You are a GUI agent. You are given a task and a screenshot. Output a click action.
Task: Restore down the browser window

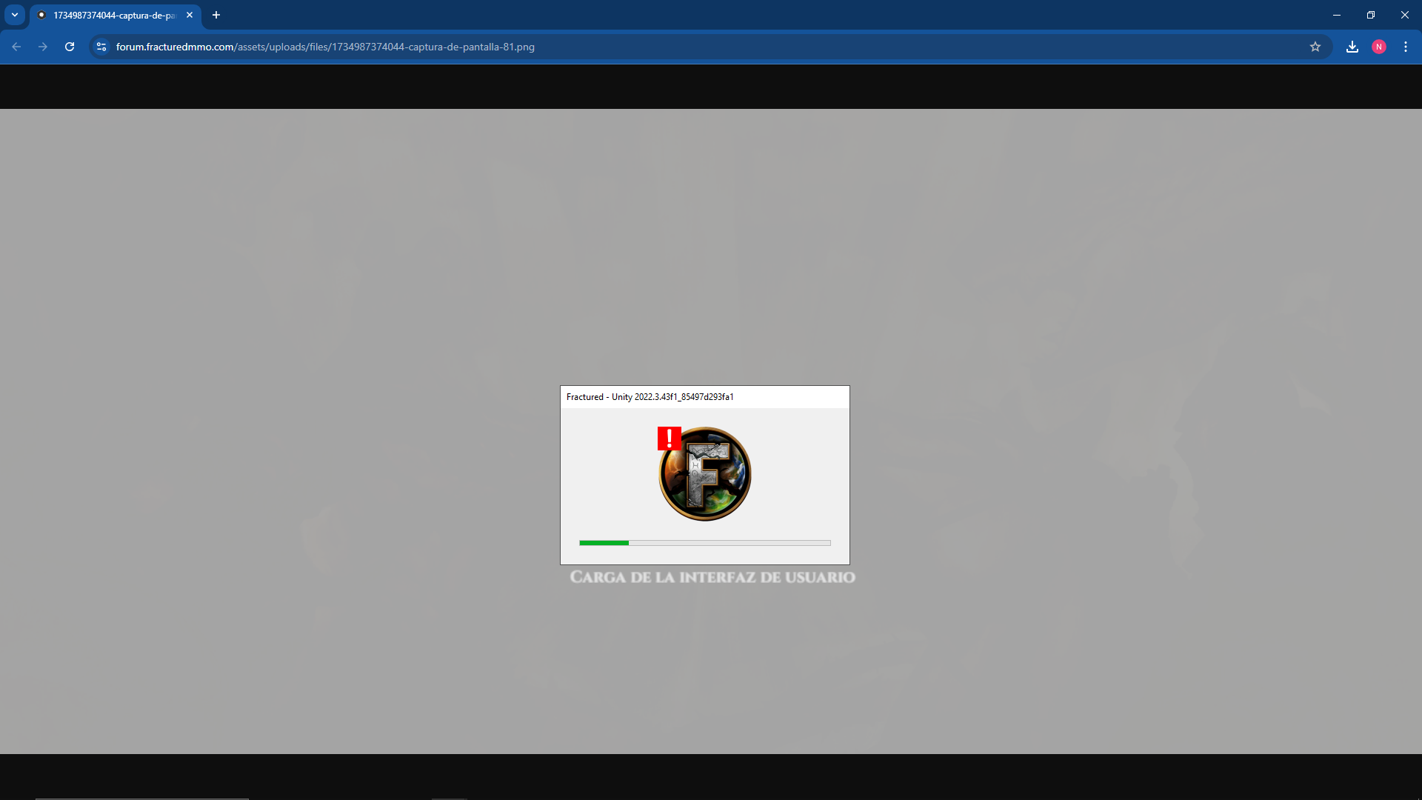[1371, 15]
